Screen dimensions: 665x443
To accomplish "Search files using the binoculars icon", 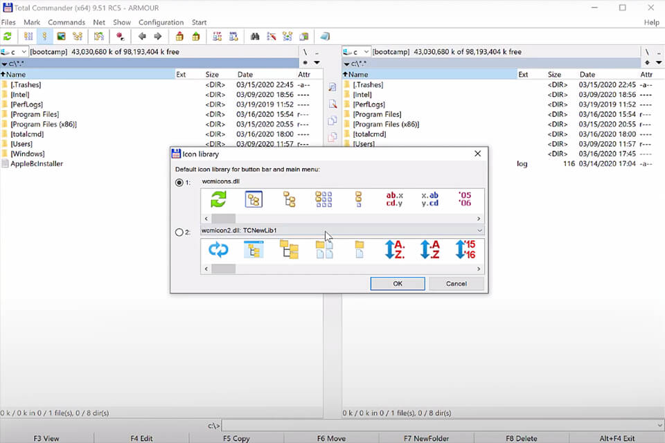I will (256, 36).
